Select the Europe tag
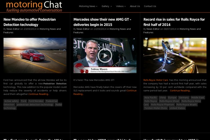 [172, 98]
